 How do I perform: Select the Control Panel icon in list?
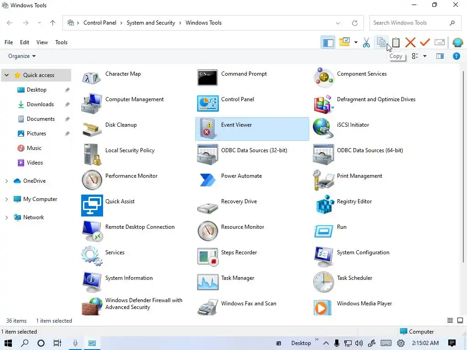pyautogui.click(x=208, y=103)
